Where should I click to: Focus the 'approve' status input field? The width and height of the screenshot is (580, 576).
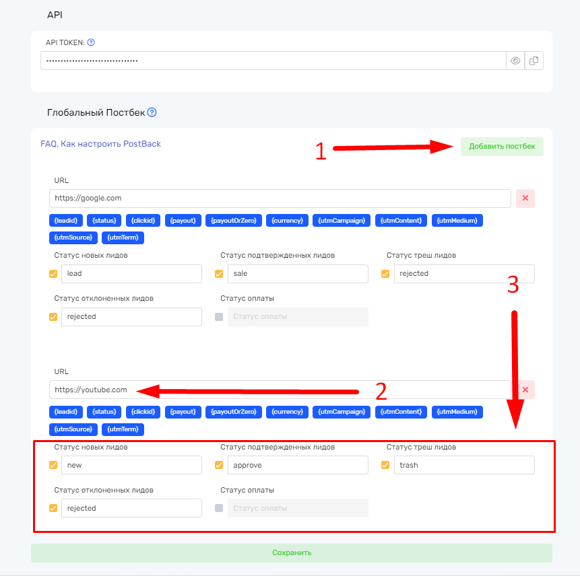[x=297, y=465]
